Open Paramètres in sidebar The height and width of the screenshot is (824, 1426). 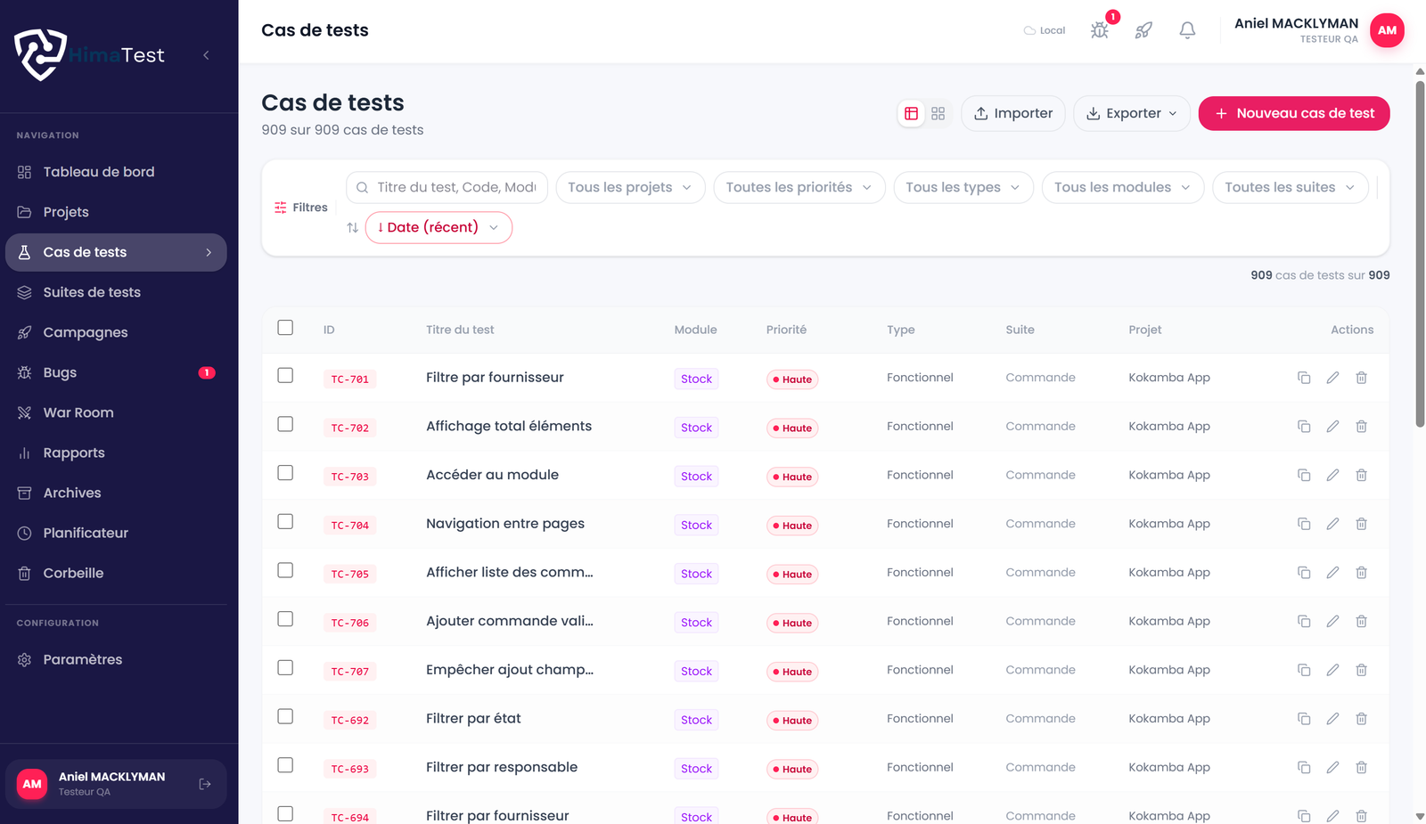[x=116, y=659]
